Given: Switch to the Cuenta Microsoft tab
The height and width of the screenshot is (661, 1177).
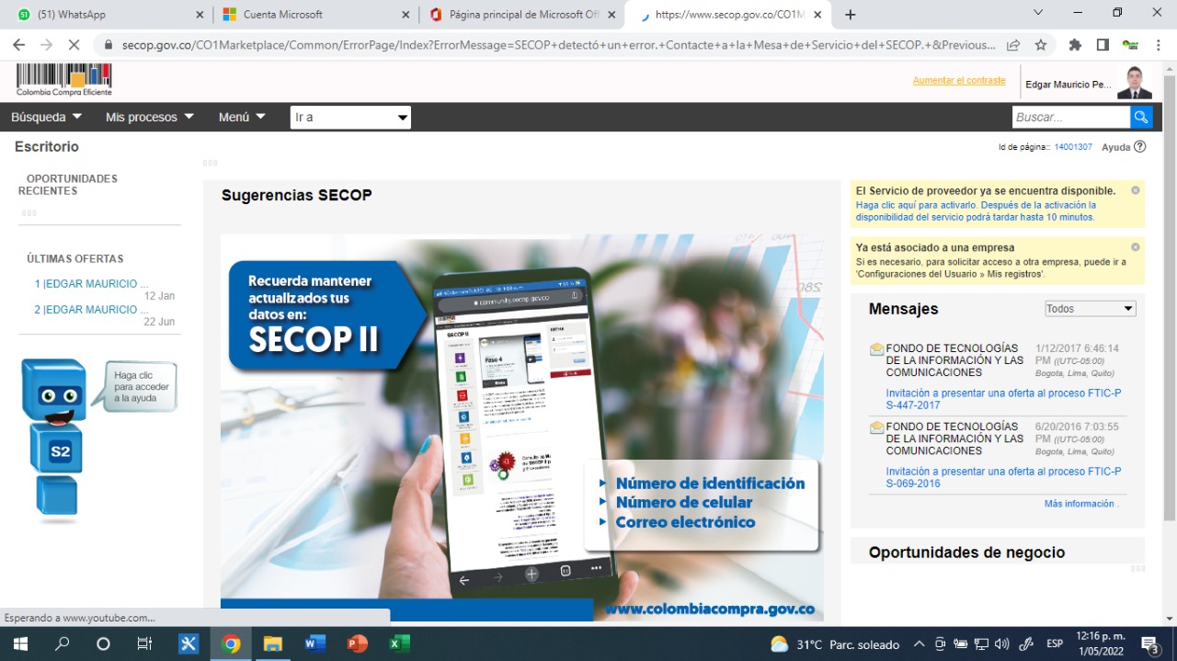Looking at the screenshot, I should click(314, 15).
